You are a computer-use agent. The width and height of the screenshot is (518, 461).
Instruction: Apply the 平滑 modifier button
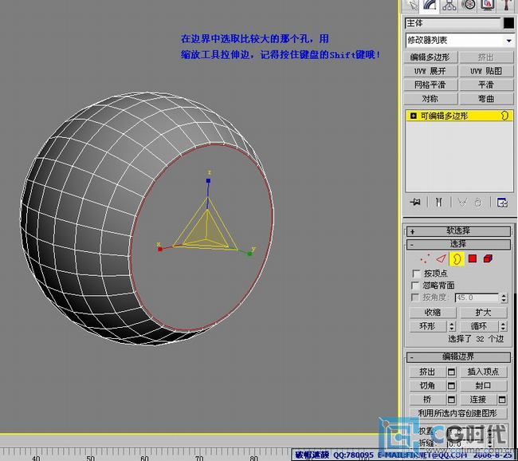coord(486,85)
